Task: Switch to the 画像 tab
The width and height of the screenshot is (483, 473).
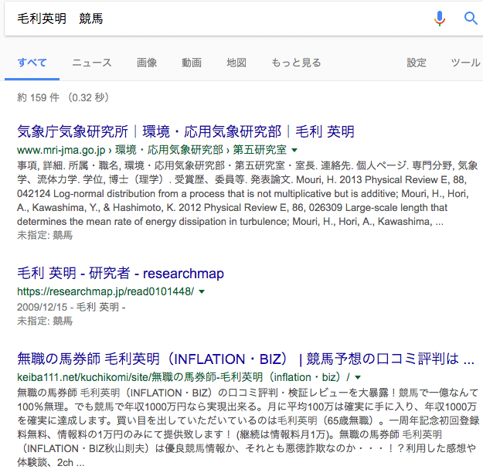Action: 147,63
